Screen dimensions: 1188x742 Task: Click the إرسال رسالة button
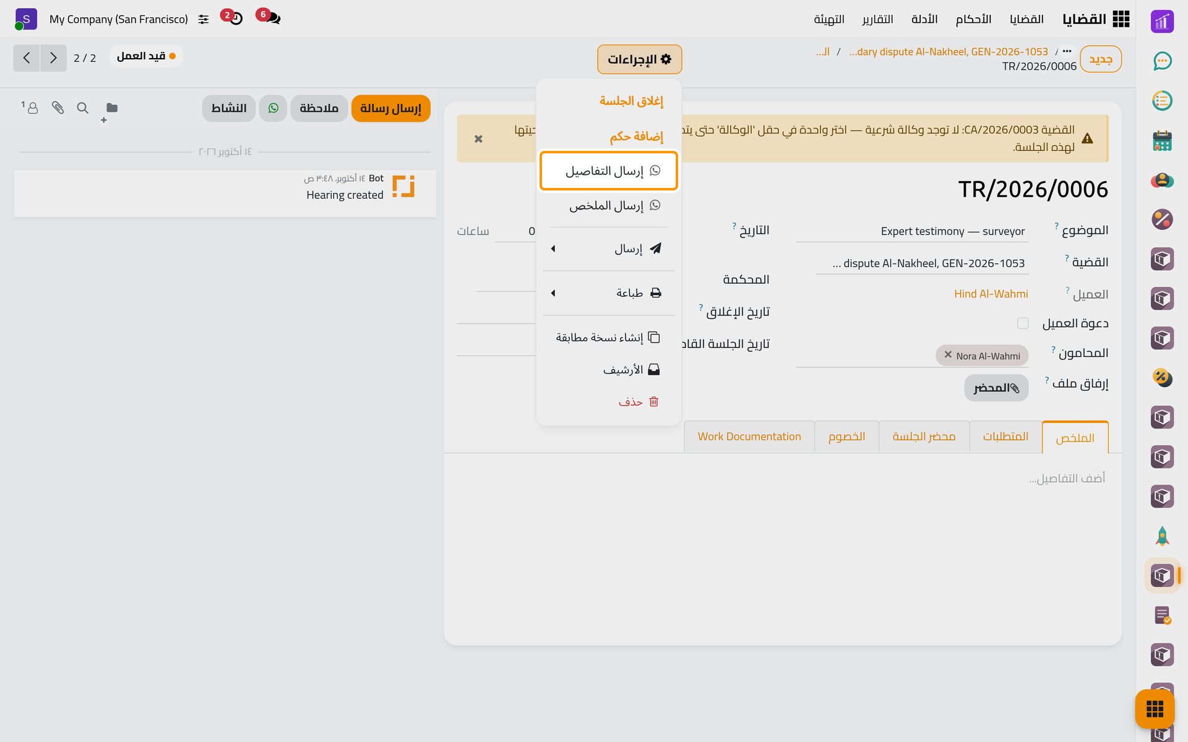(390, 108)
